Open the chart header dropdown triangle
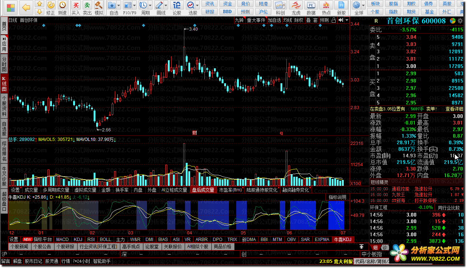Screen dimensions: 467x268 346,20
